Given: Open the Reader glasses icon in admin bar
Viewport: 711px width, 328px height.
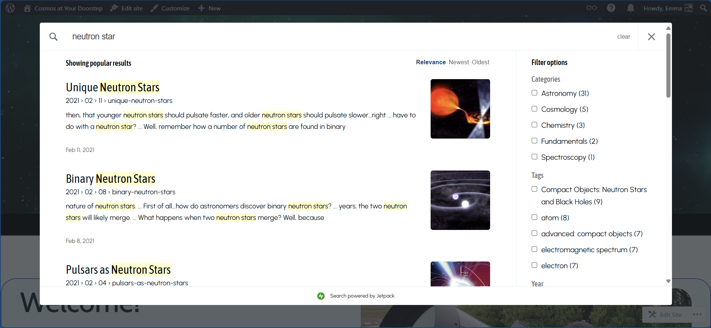Looking at the screenshot, I should 591,8.
